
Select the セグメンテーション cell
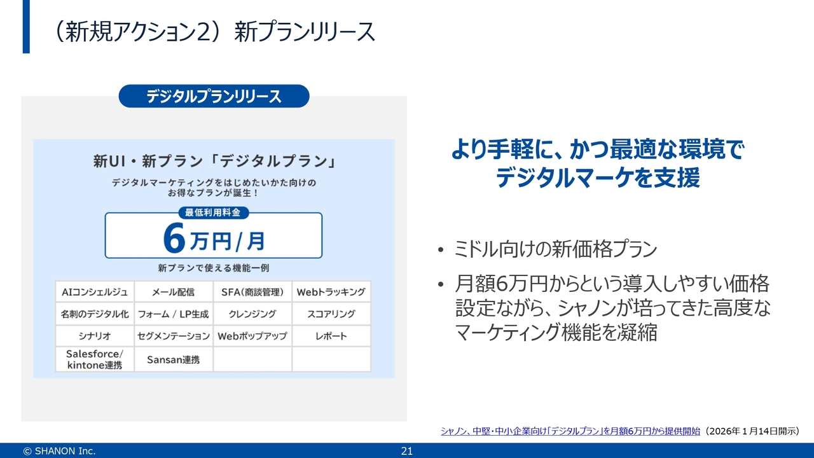point(173,336)
